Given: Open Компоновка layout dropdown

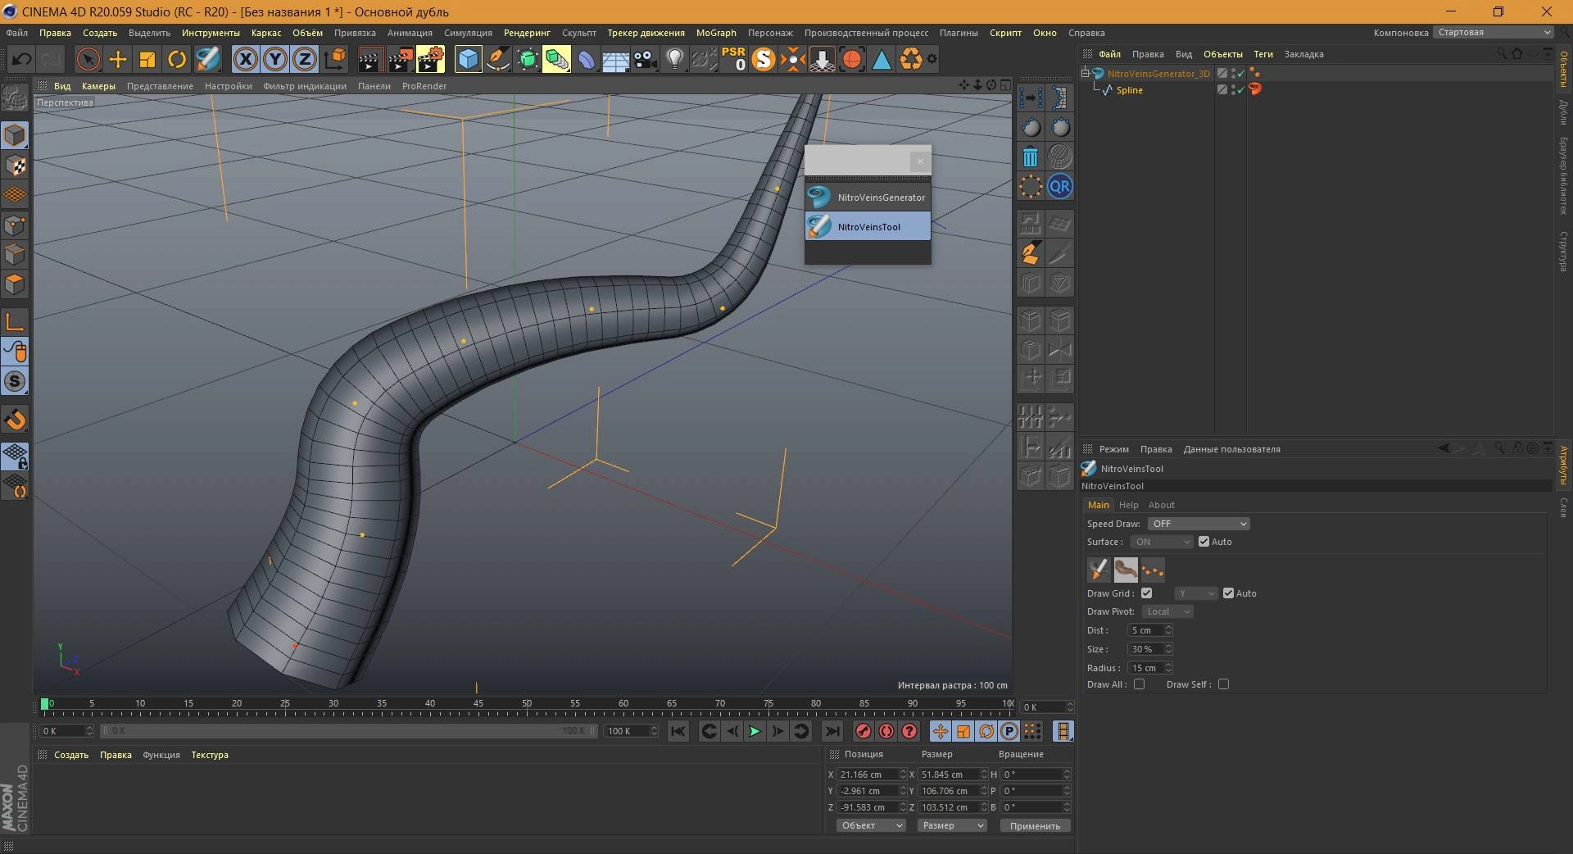Looking at the screenshot, I should [1493, 33].
